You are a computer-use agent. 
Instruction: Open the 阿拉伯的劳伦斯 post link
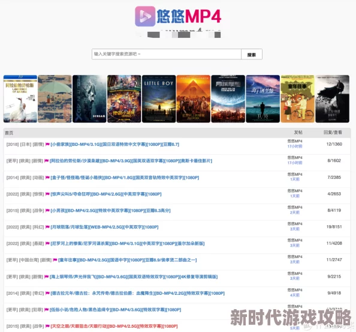(131, 161)
